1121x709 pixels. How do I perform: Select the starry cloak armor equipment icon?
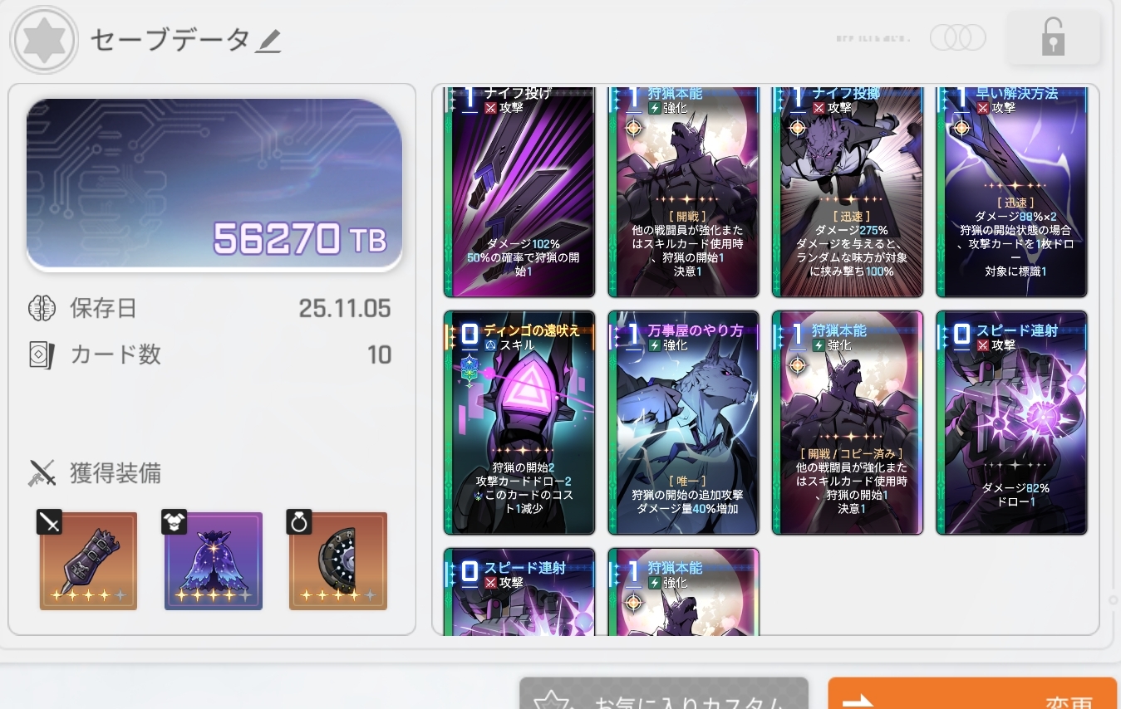[x=213, y=561]
